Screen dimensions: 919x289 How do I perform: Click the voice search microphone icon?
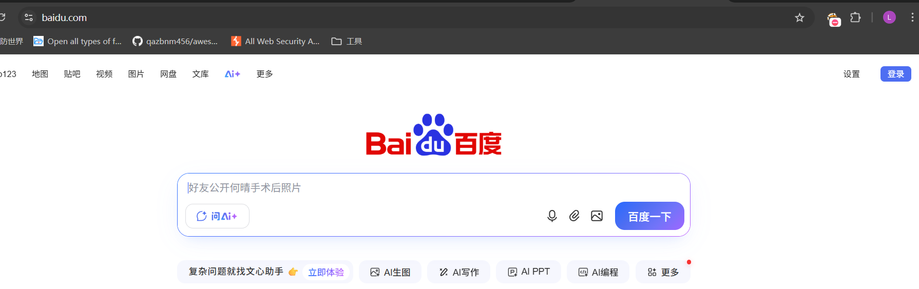[552, 216]
